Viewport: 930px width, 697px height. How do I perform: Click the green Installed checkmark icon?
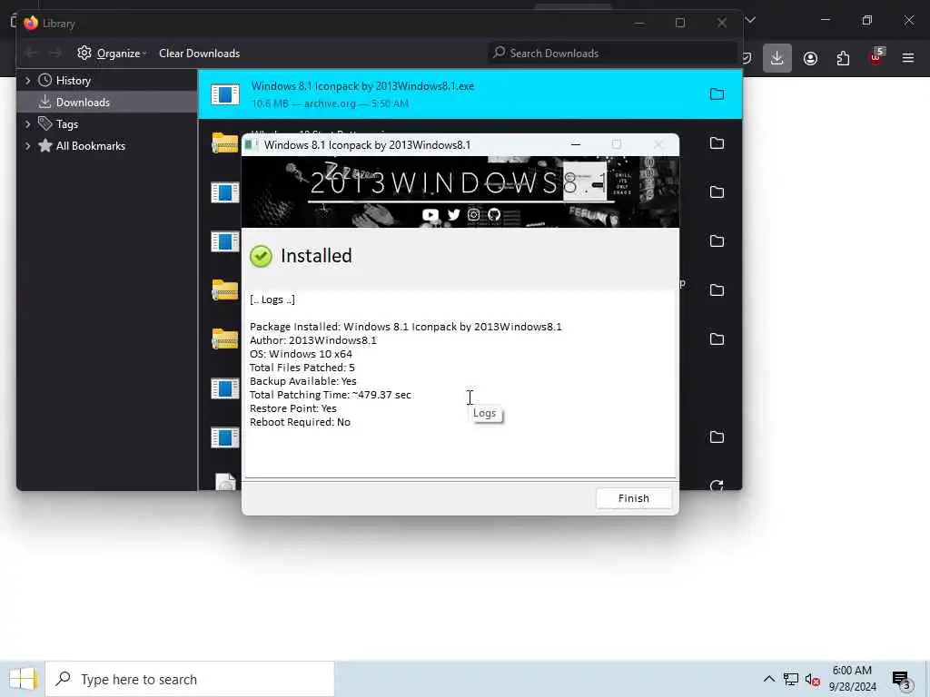point(261,256)
